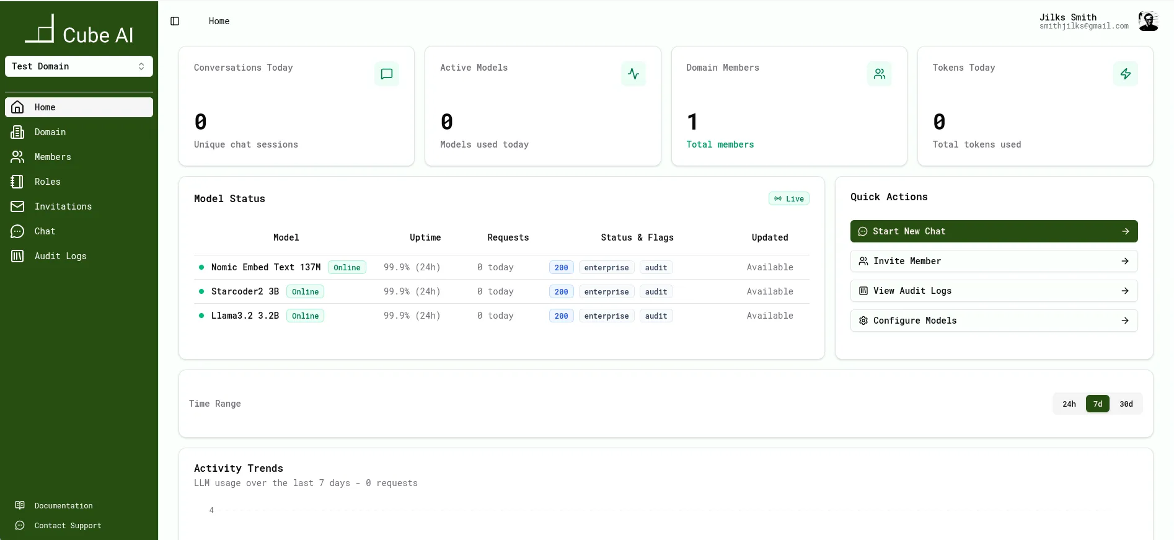Open the Invitations page
This screenshot has width=1174, height=540.
click(79, 206)
